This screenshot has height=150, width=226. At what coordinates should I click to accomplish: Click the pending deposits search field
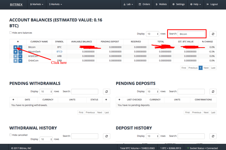(191, 92)
